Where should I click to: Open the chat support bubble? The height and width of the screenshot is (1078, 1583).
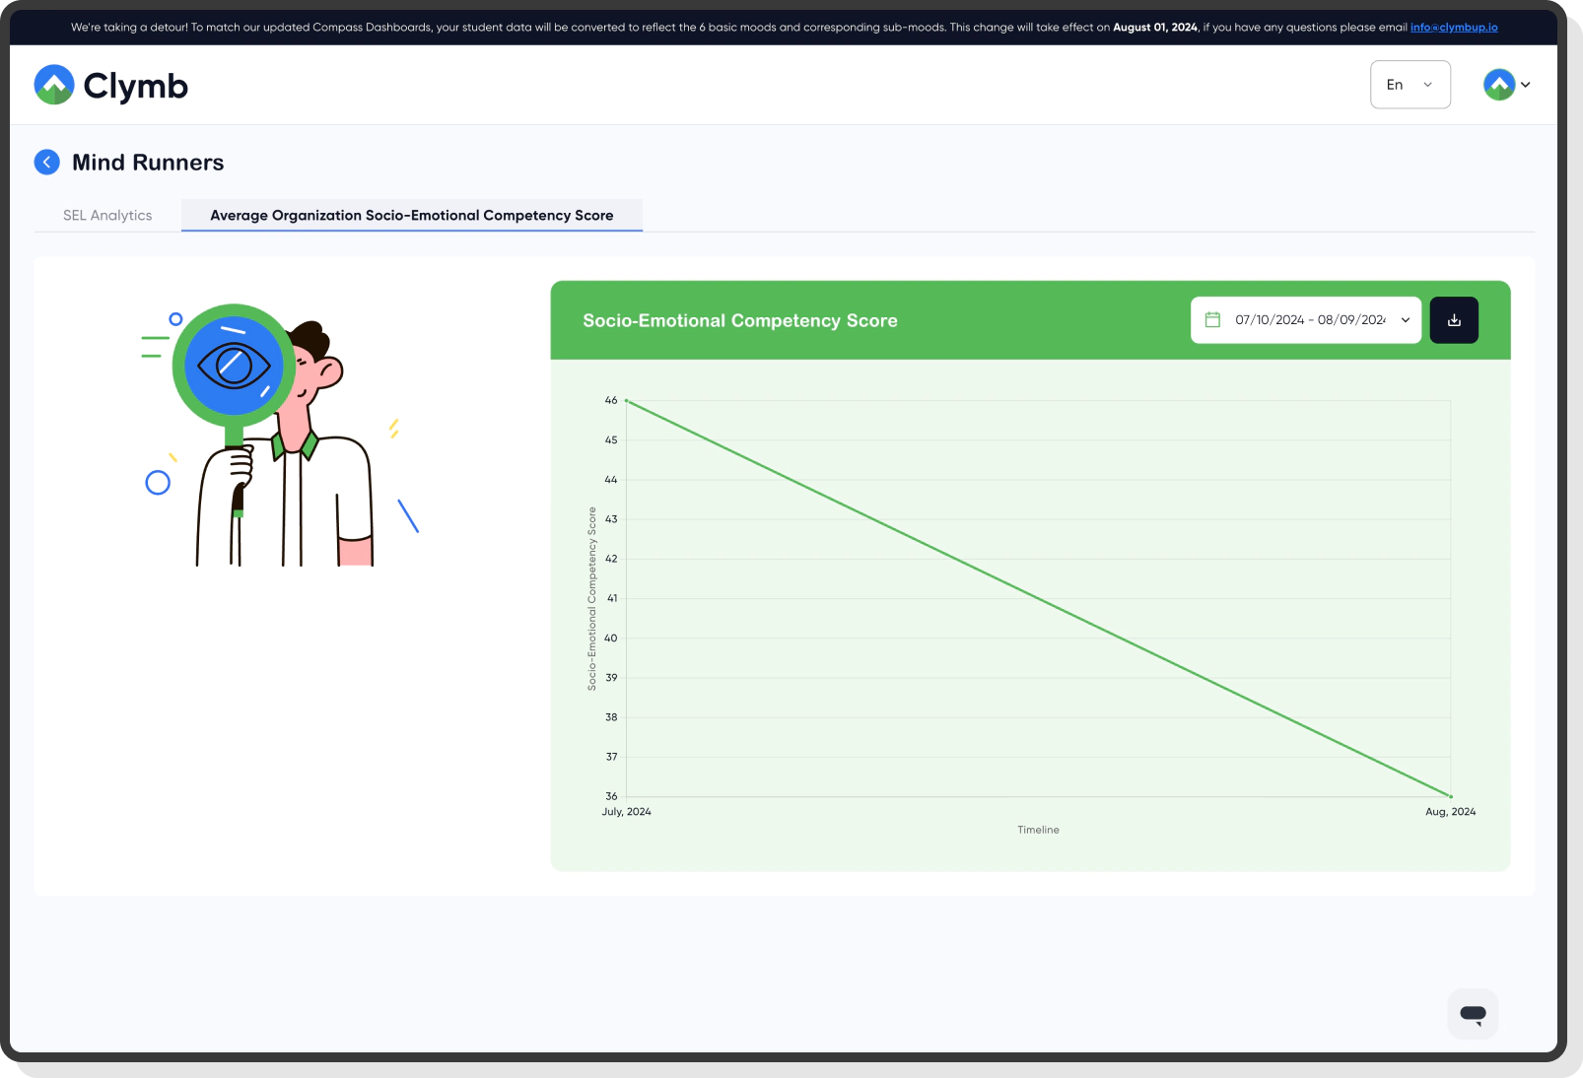coord(1472,1013)
